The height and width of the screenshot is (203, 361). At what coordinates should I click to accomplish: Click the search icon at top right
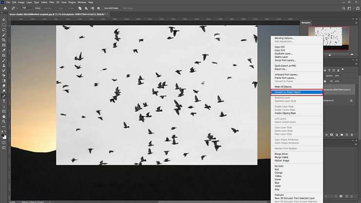343,8
